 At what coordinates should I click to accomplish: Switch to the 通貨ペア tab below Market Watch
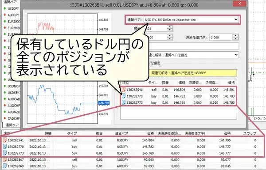point(12,125)
